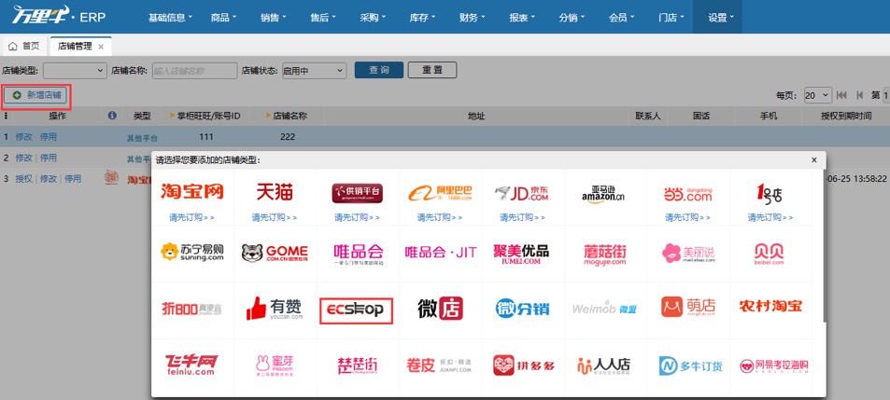Open the 分销 menu
Viewport: 890px width, 400px height.
572,17
